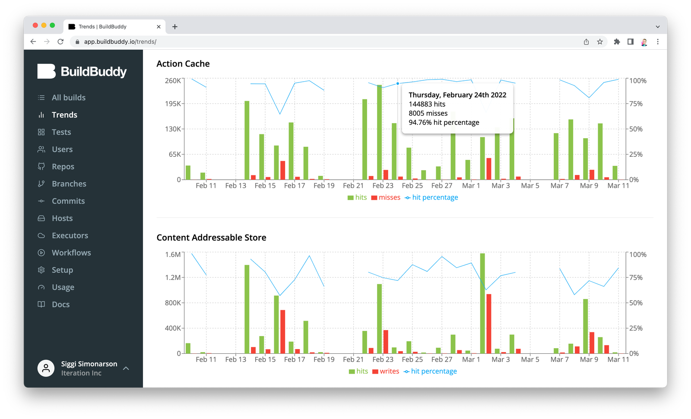
Task: Open the Users link in sidebar
Action: coord(62,149)
